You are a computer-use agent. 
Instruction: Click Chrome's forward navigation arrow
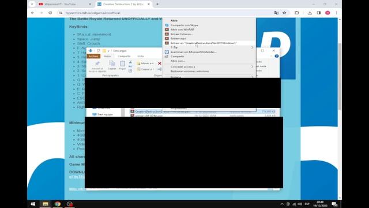42,13
